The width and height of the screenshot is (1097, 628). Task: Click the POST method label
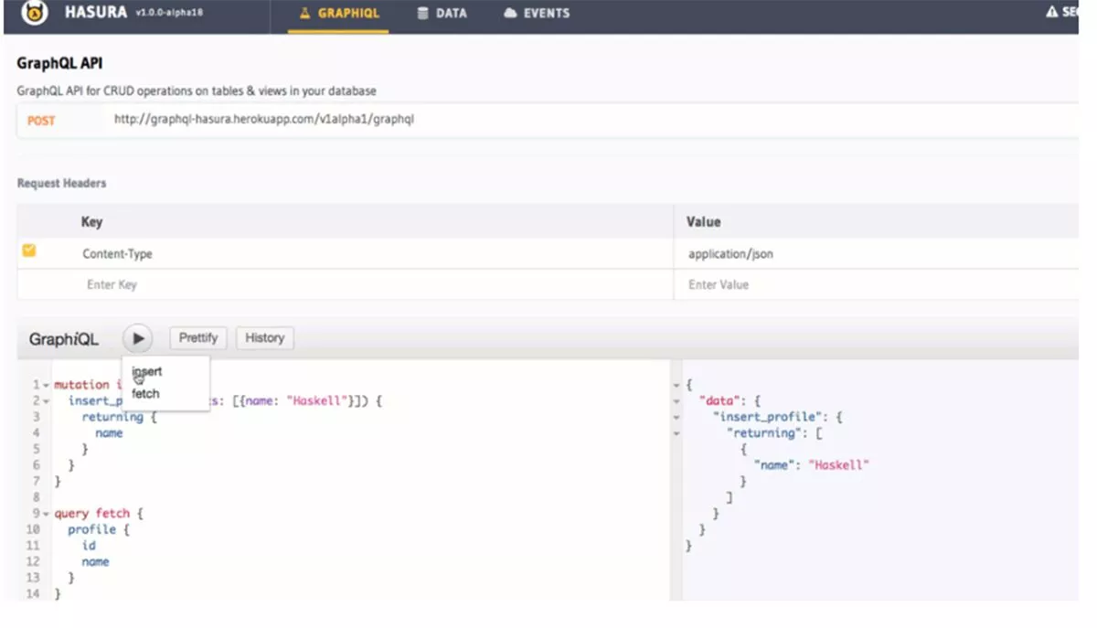(41, 120)
